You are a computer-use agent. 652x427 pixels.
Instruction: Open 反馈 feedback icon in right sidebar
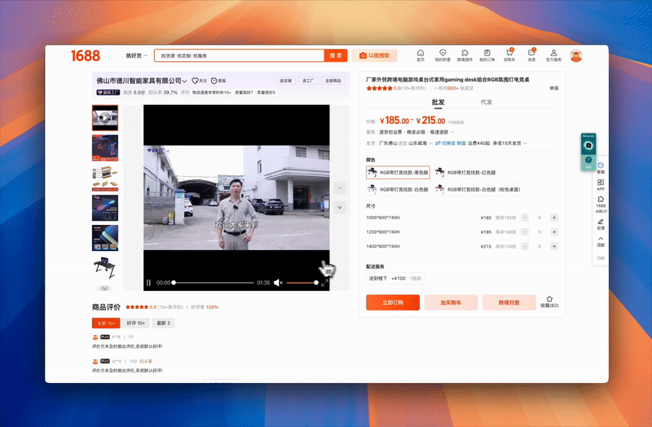coord(601,224)
